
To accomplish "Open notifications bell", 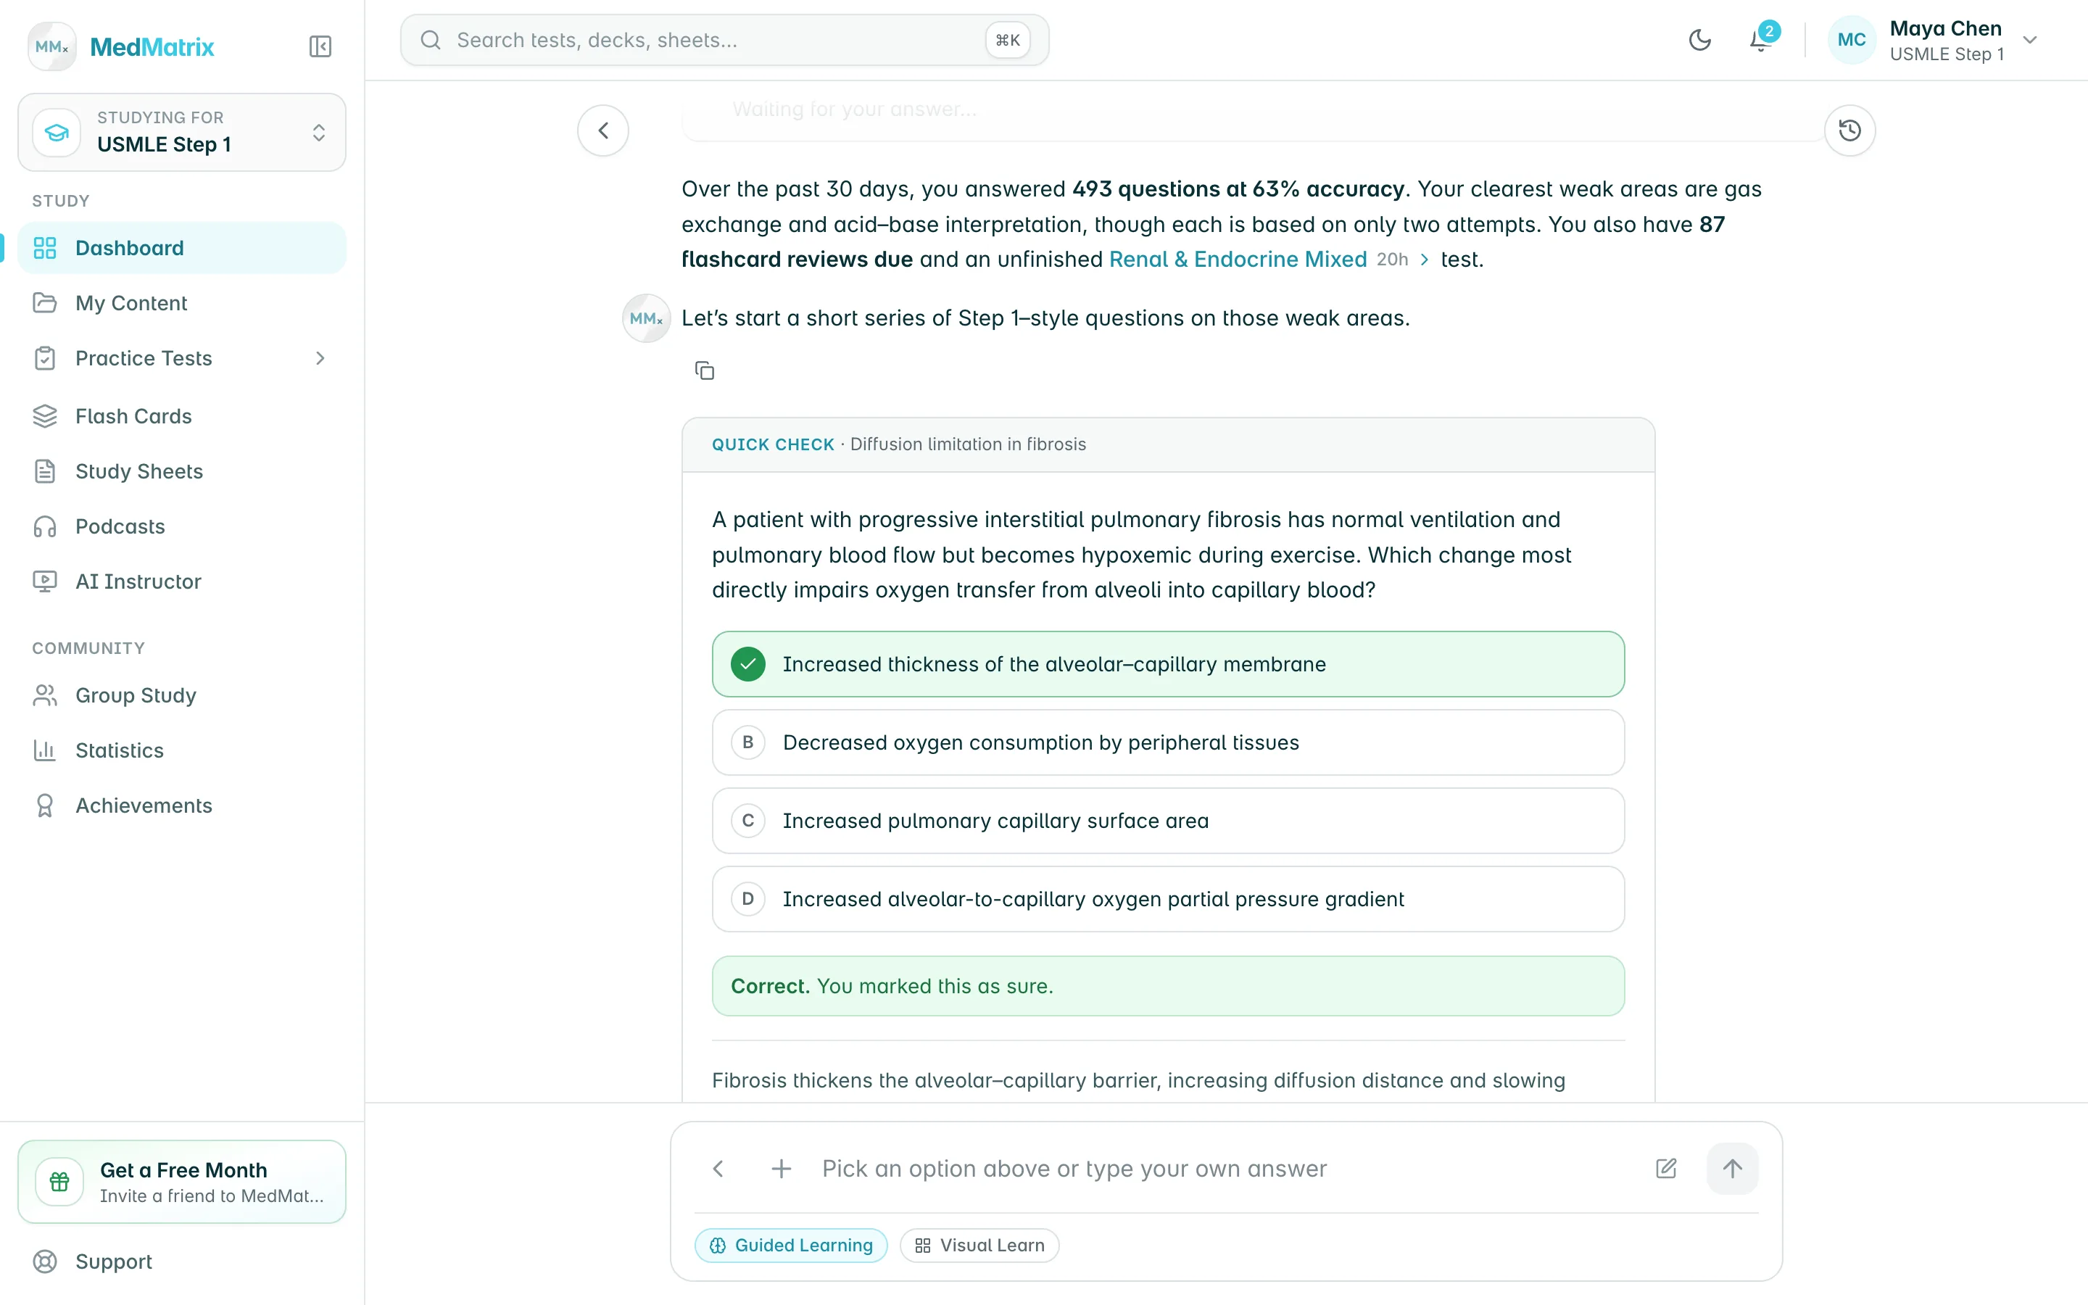I will 1760,40.
